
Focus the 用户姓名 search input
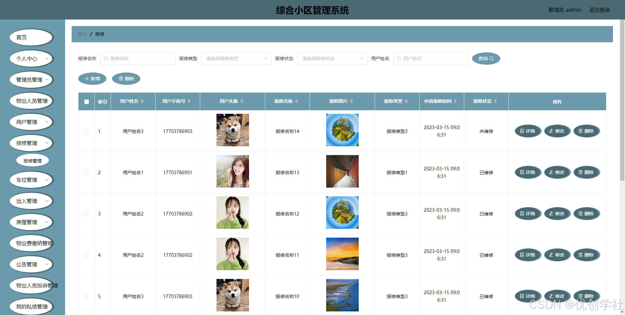coord(431,59)
